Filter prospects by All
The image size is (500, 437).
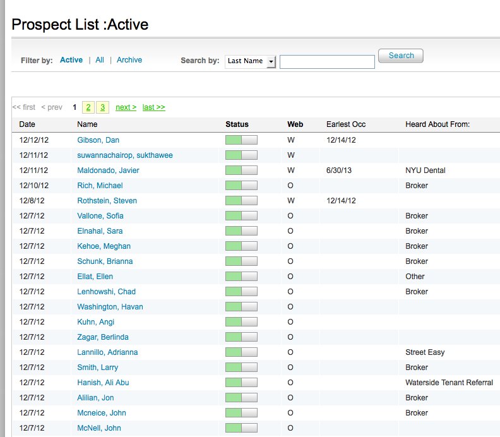[100, 60]
